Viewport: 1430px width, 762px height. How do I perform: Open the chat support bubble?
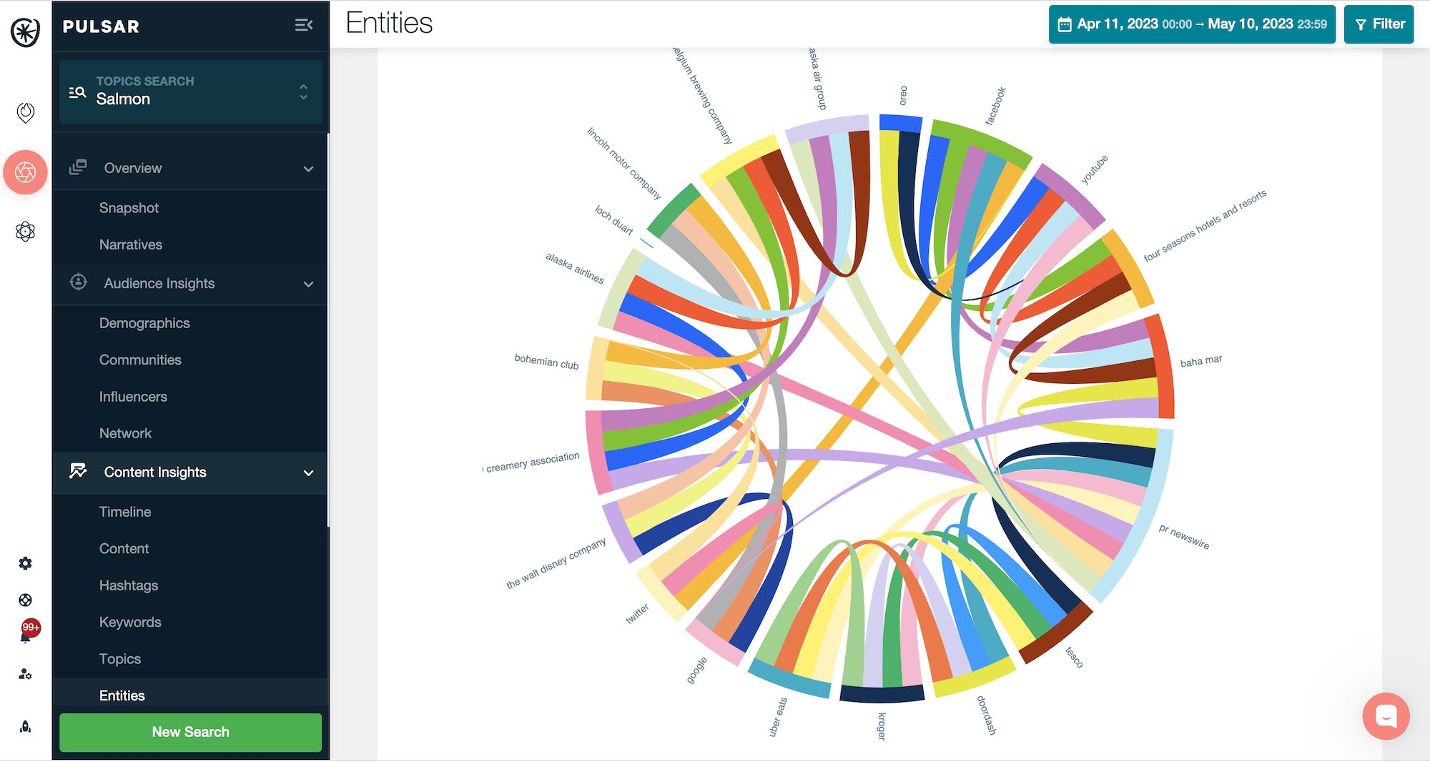tap(1386, 716)
